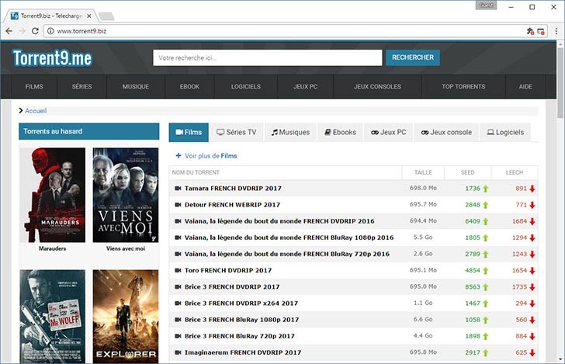565x364 pixels.
Task: Open the LOGICIELS navigation menu
Action: click(246, 86)
